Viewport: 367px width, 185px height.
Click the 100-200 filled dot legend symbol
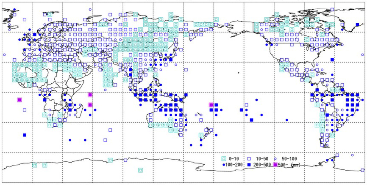(x=225, y=164)
